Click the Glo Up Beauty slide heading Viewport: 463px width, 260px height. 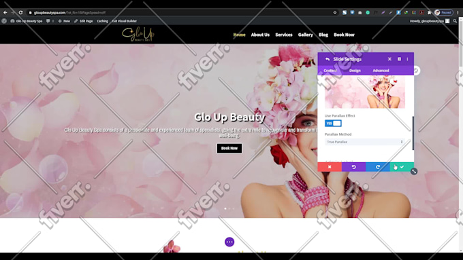[229, 117]
